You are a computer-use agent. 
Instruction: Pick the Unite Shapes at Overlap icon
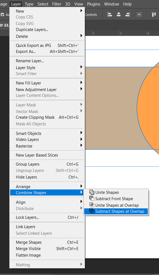pyautogui.click(x=92, y=205)
